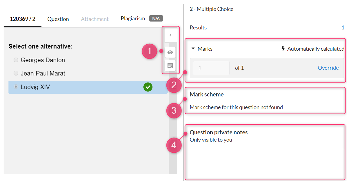Click the green correct-answer checkmark icon
347x181 pixels.
[148, 87]
